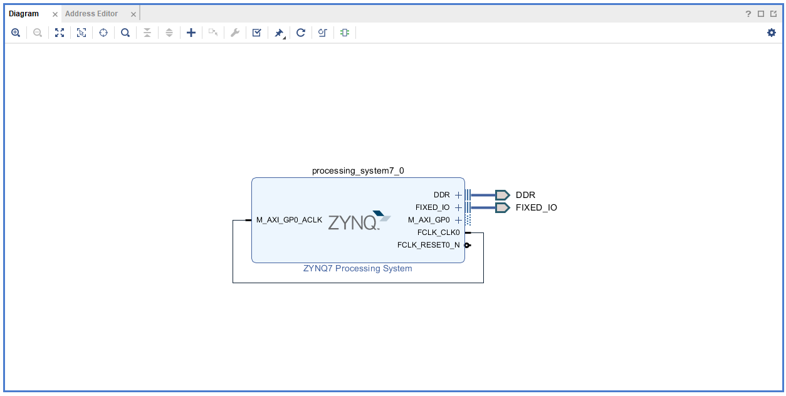Activate the Select Area tool
The image size is (786, 396).
point(81,33)
